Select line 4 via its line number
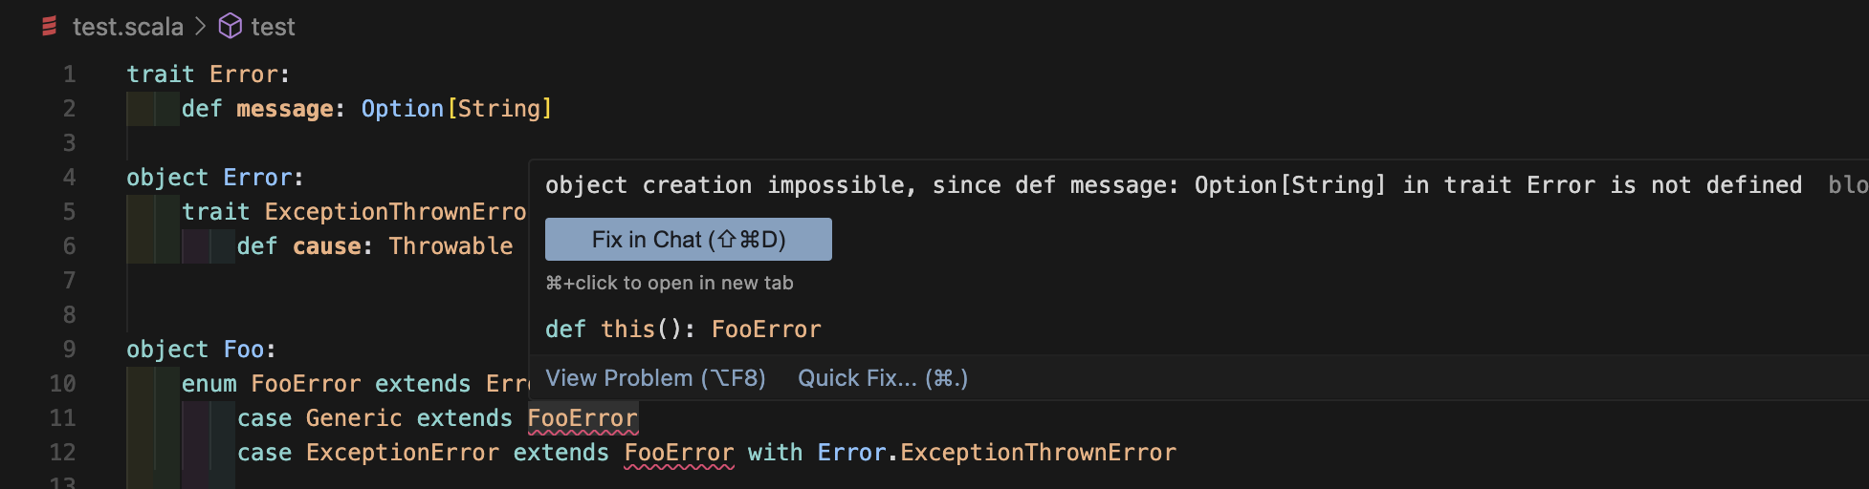 click(x=69, y=178)
